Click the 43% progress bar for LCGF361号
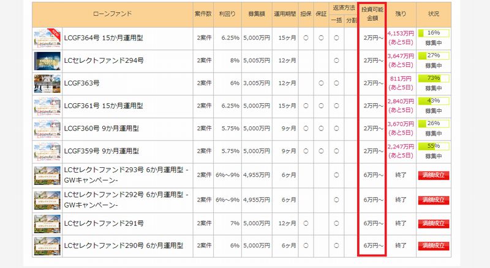Viewport: 490px width, 268px height. click(x=434, y=101)
